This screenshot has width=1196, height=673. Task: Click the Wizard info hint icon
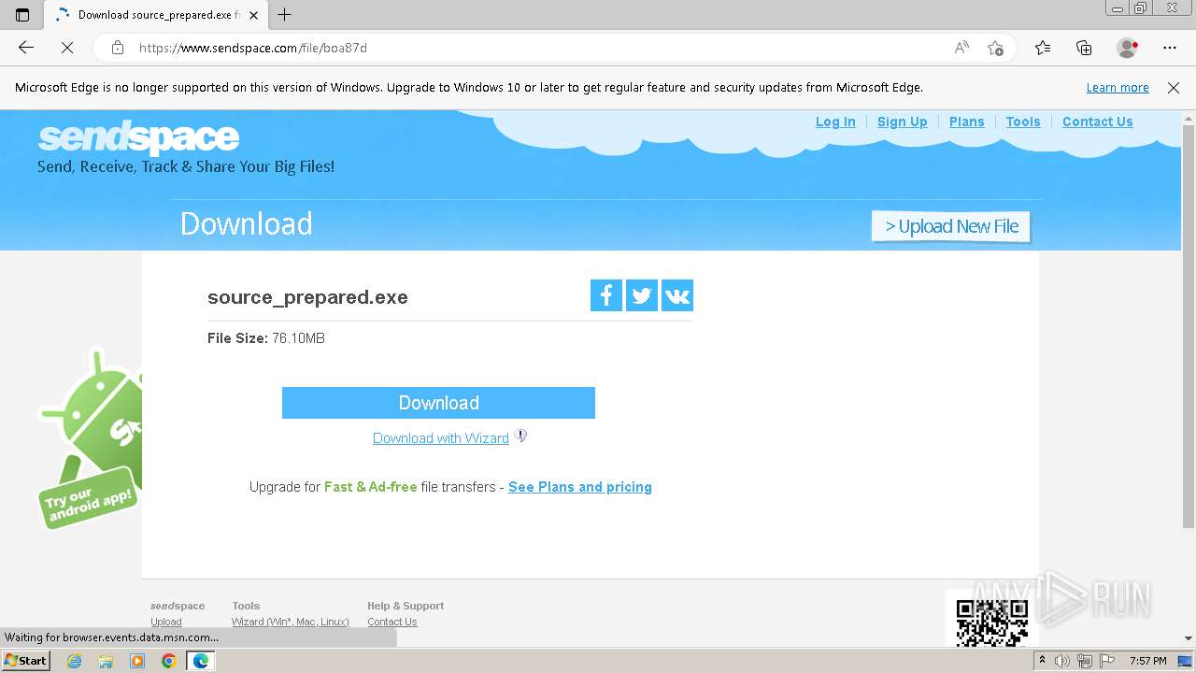pyautogui.click(x=520, y=436)
